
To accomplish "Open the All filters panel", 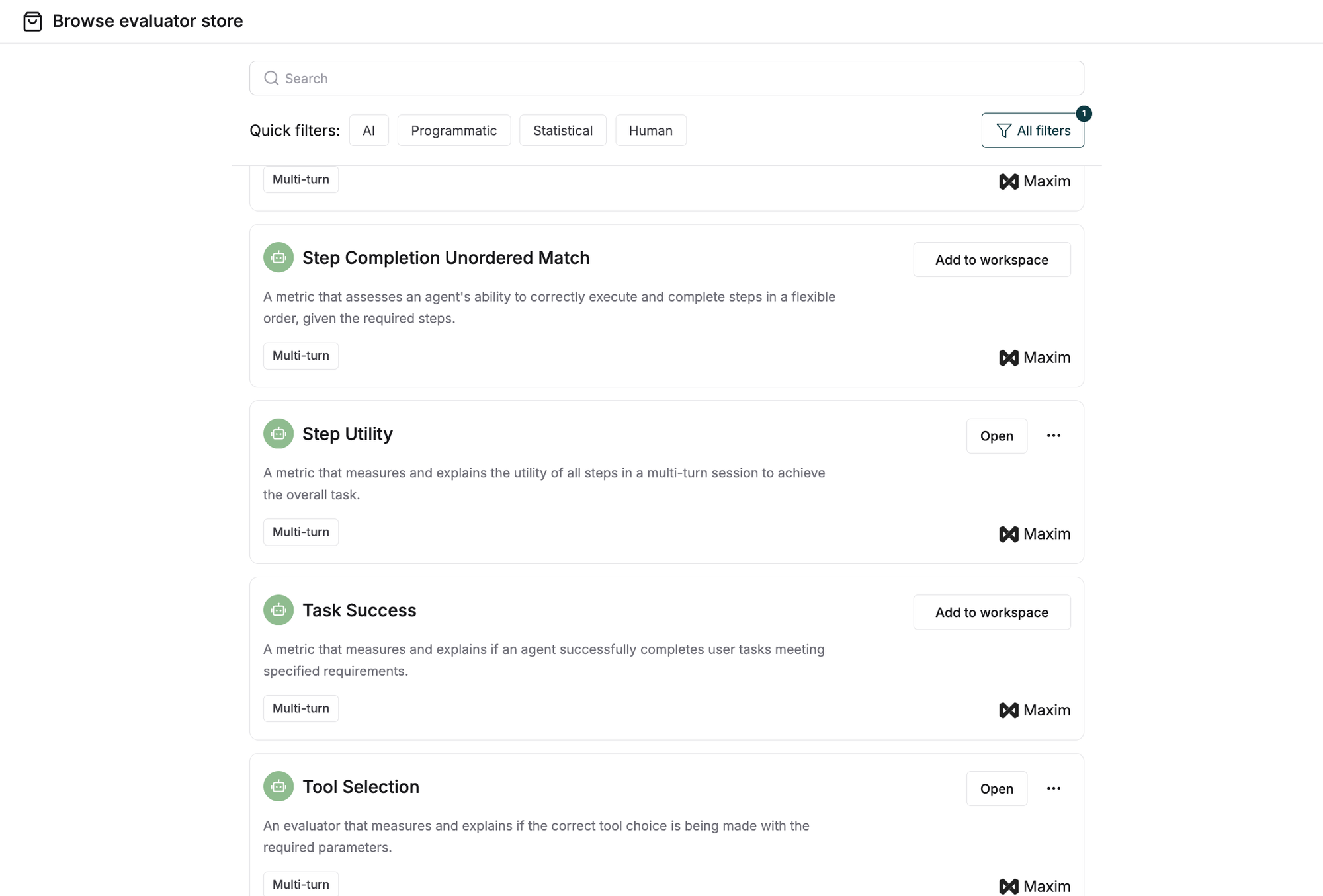I will point(1033,130).
